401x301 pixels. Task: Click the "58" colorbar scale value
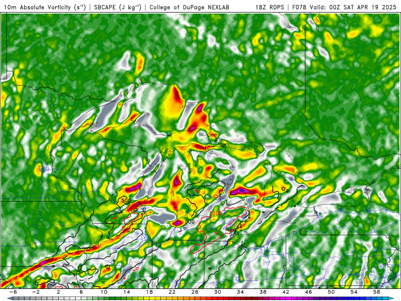coord(376,292)
